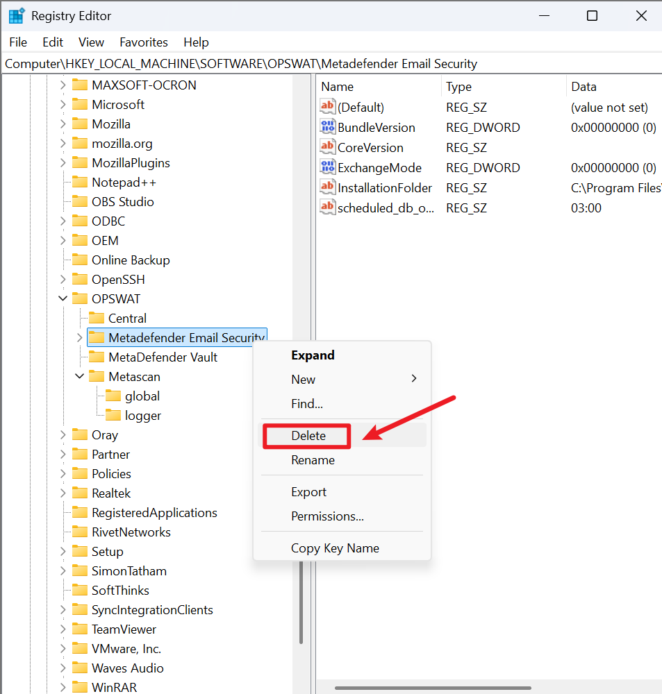Click the TeamViewer key folder icon
The height and width of the screenshot is (694, 662).
80,629
